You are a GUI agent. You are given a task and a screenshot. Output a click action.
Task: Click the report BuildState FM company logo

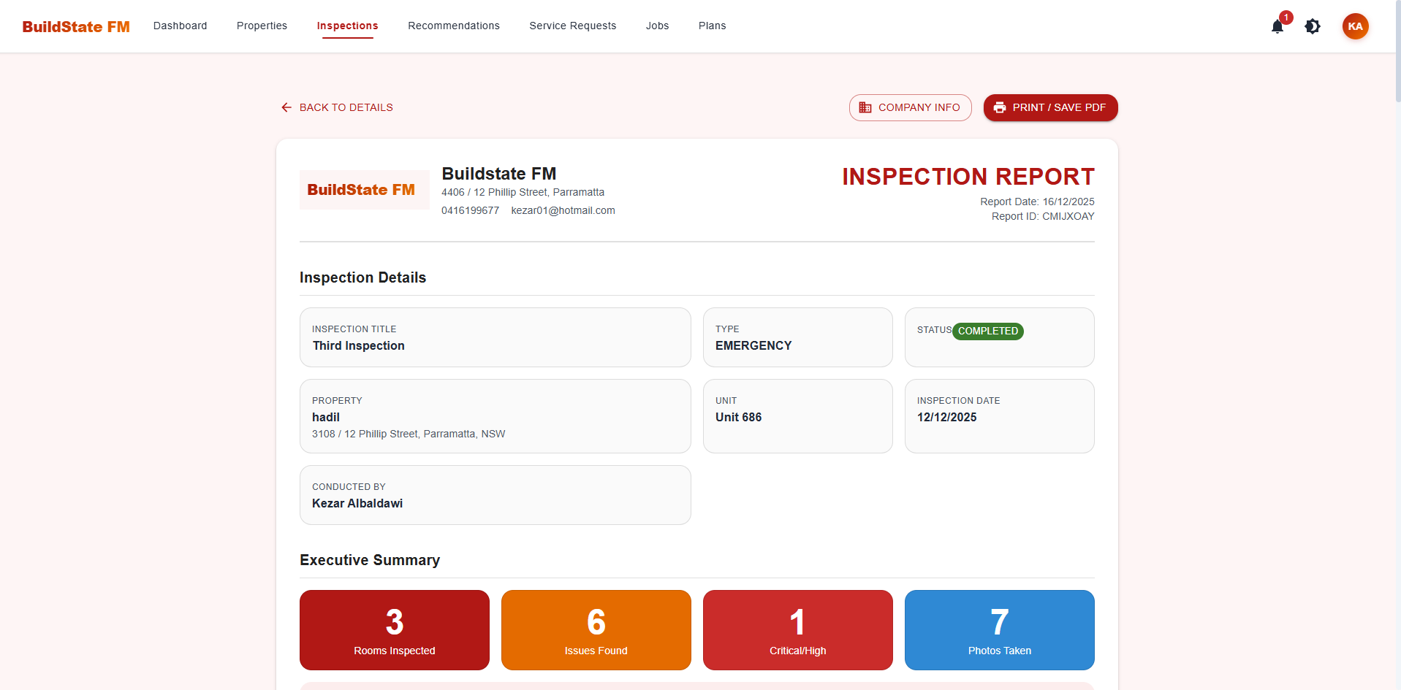pos(364,190)
